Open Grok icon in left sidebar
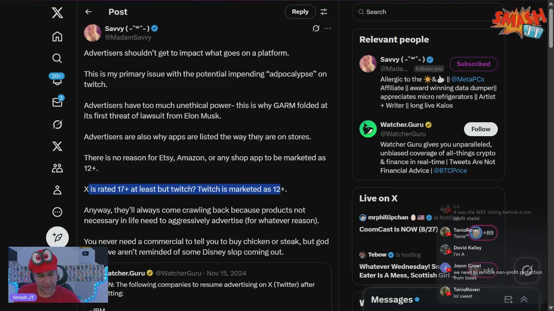This screenshot has width=554, height=311. [57, 124]
